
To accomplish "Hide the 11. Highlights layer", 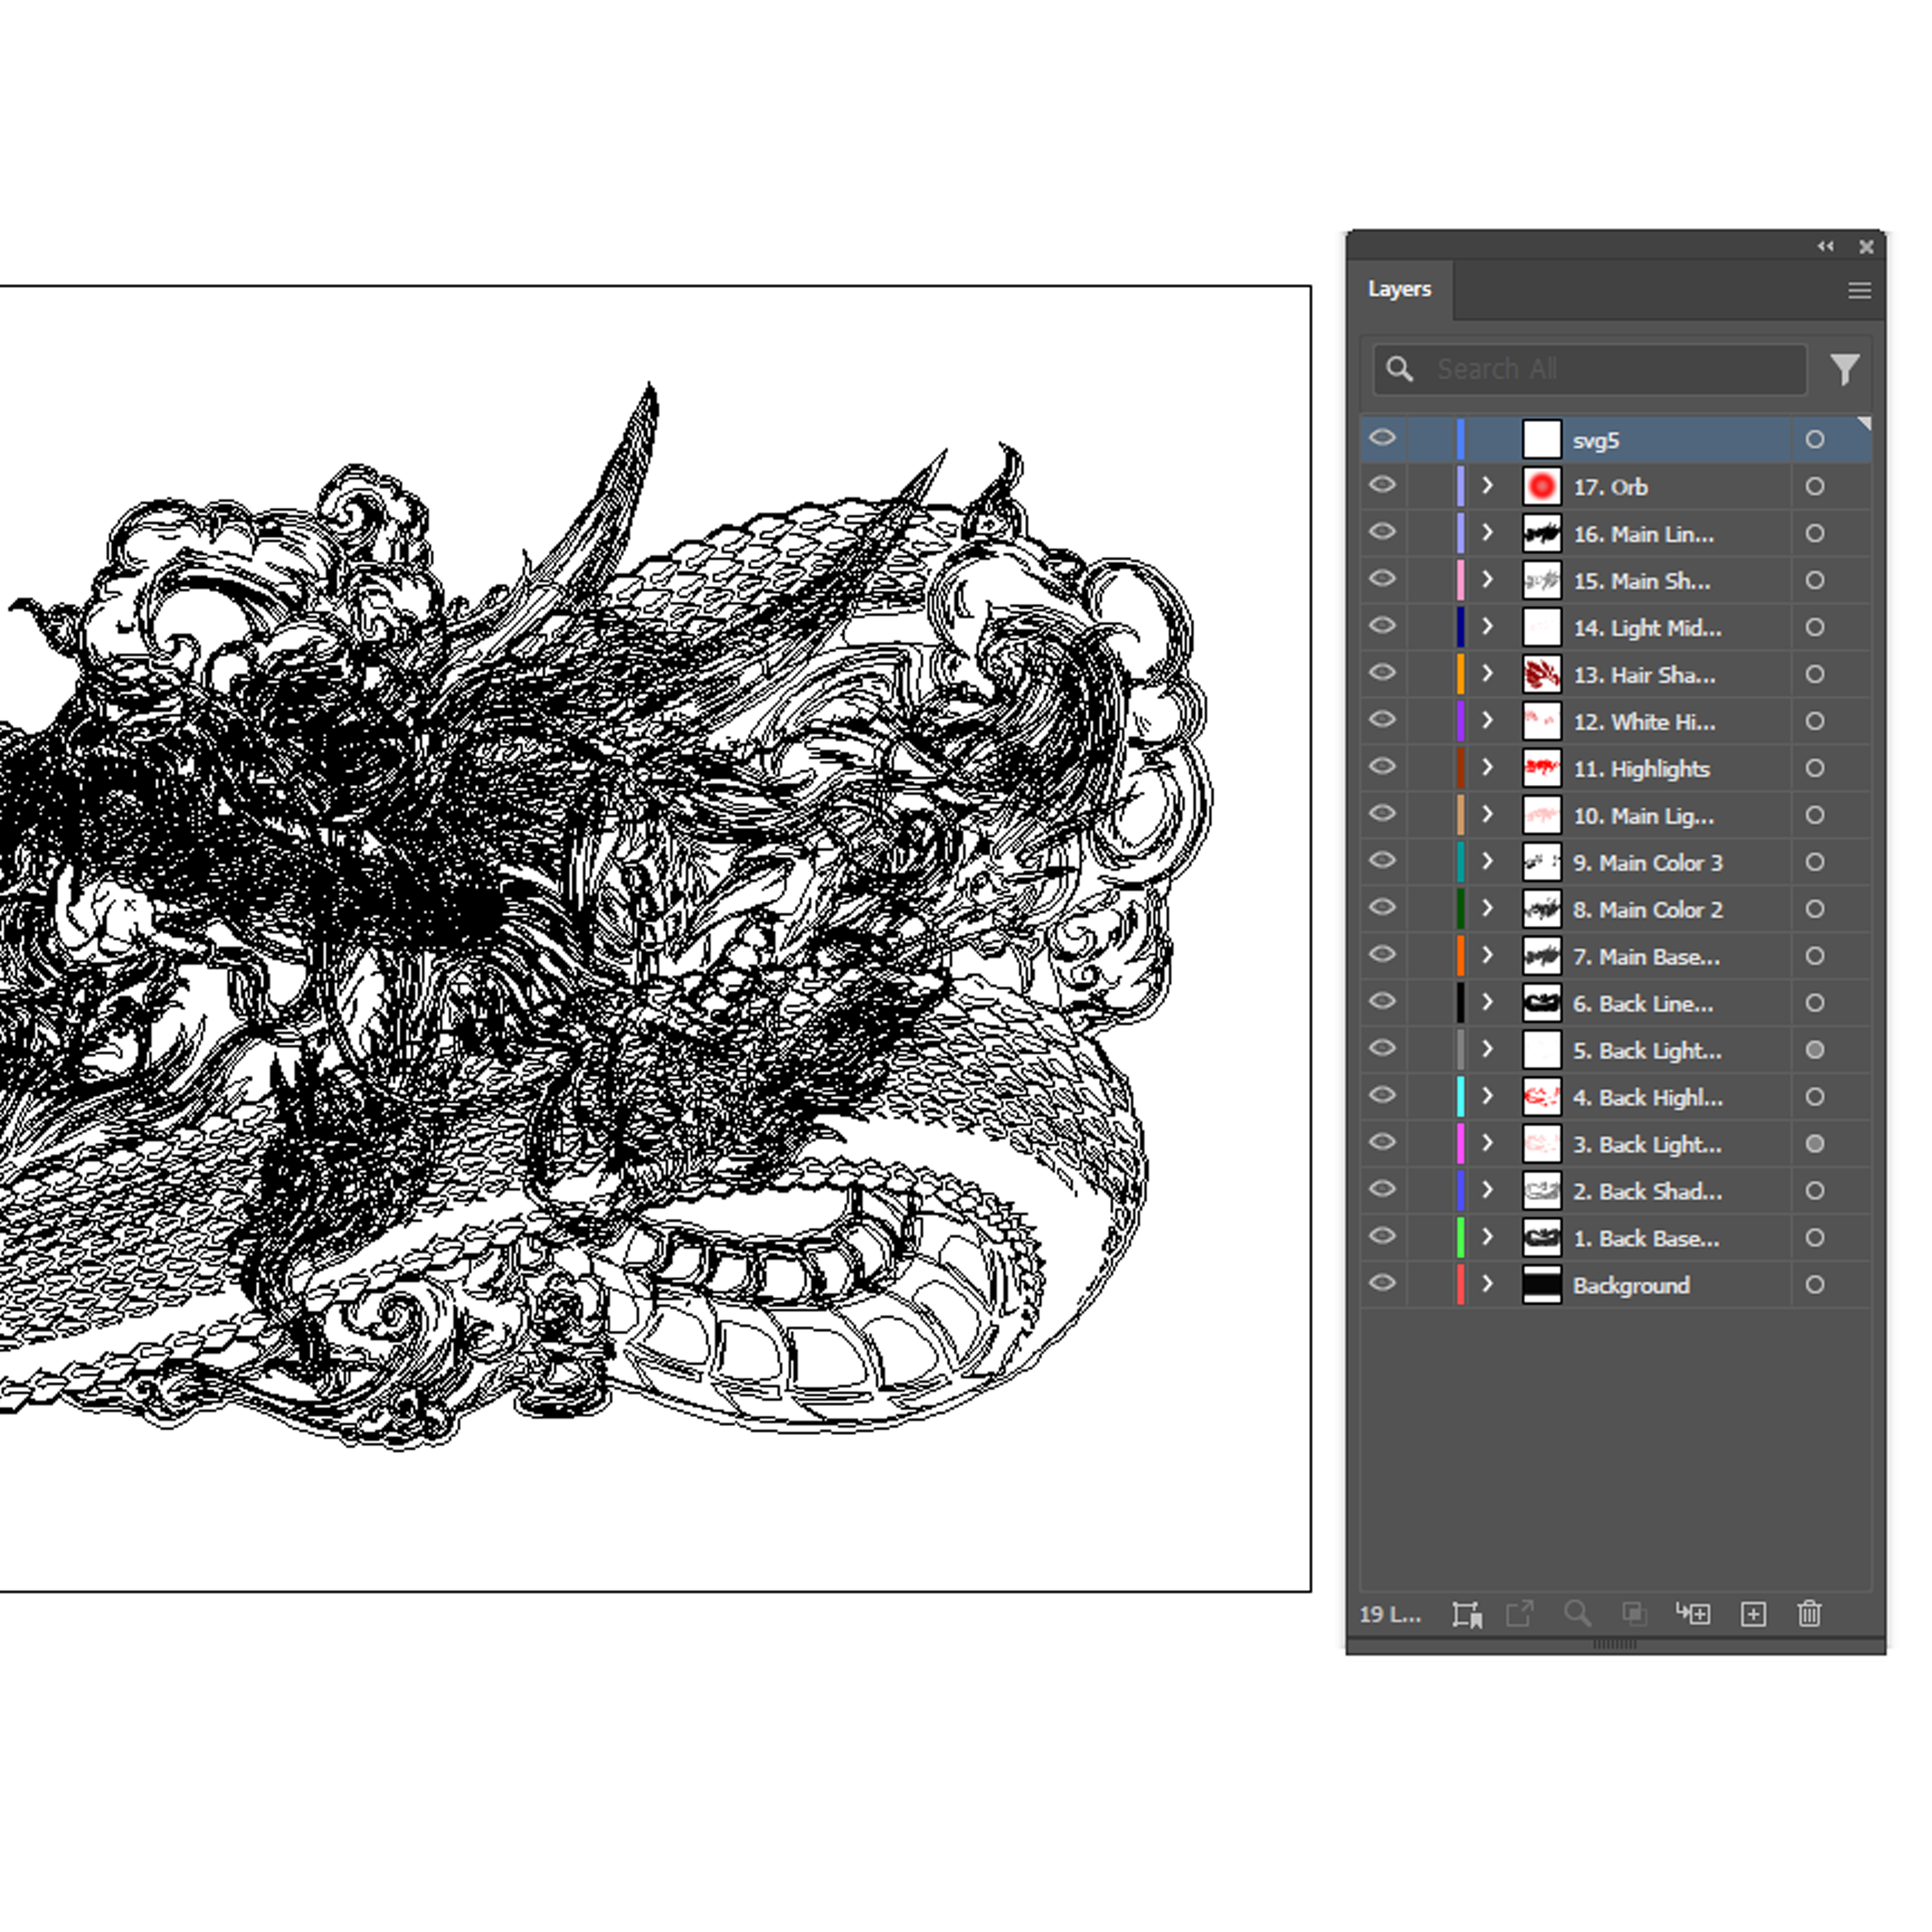I will [x=1382, y=768].
